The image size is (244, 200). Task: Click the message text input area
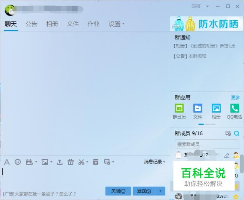pyautogui.click(x=85, y=176)
